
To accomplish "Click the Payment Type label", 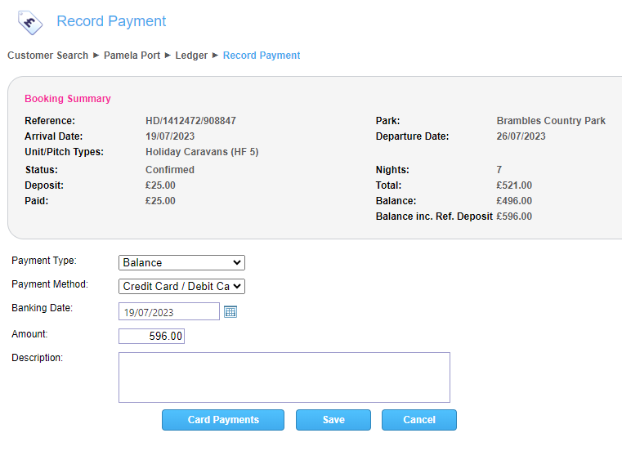I will 44,261.
